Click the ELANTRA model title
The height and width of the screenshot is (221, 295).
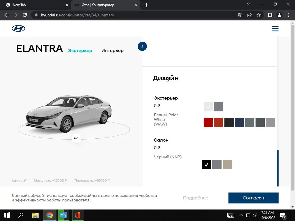click(39, 48)
